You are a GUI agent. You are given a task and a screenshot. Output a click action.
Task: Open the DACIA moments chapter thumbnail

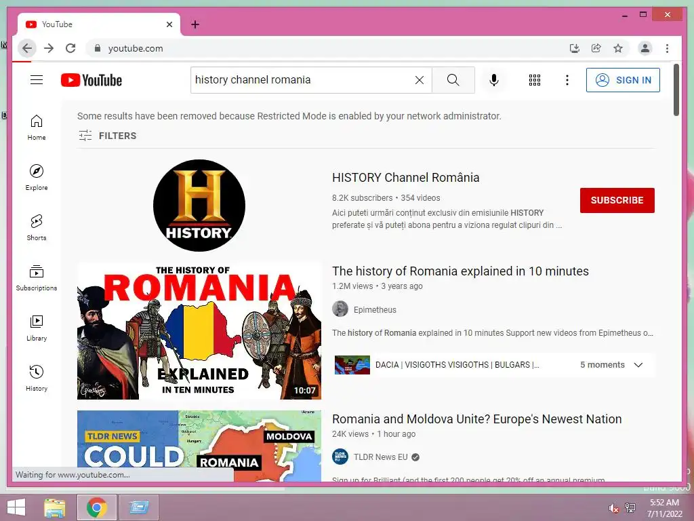point(352,365)
